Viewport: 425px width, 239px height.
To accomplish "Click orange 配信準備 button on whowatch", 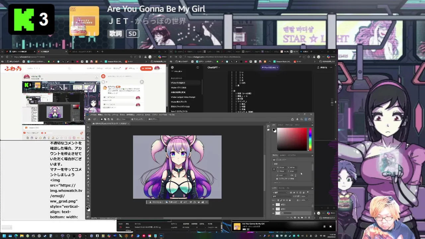I will point(146,68).
